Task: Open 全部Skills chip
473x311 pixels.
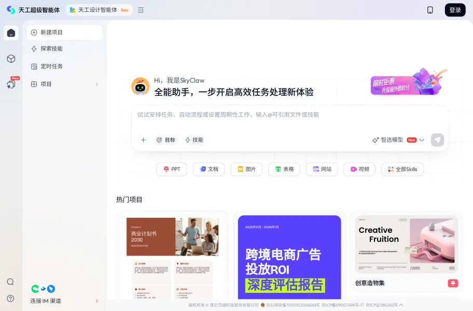Action: pos(402,169)
